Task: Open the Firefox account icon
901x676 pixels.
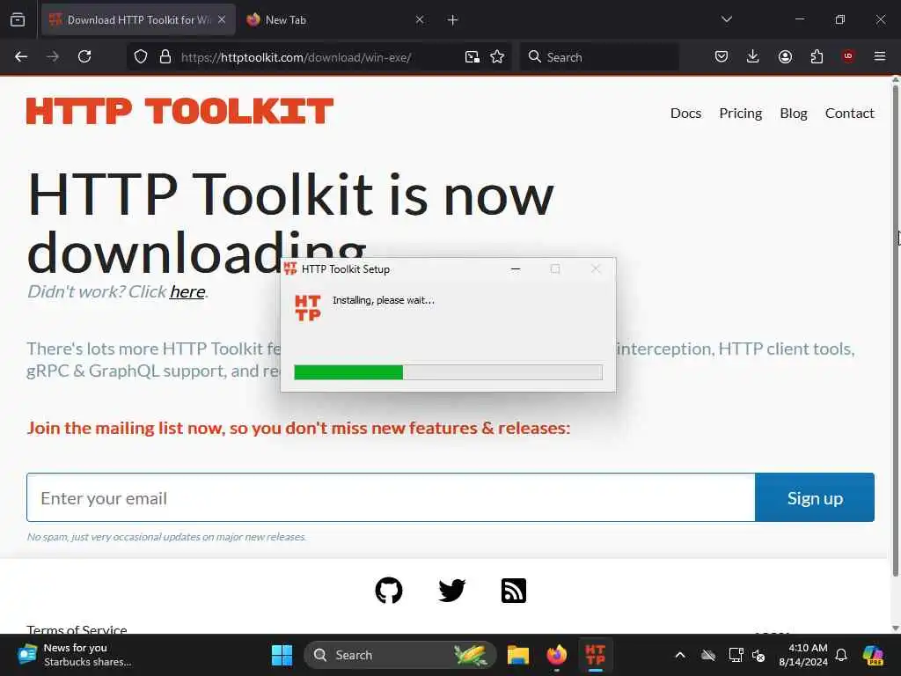Action: (x=785, y=57)
